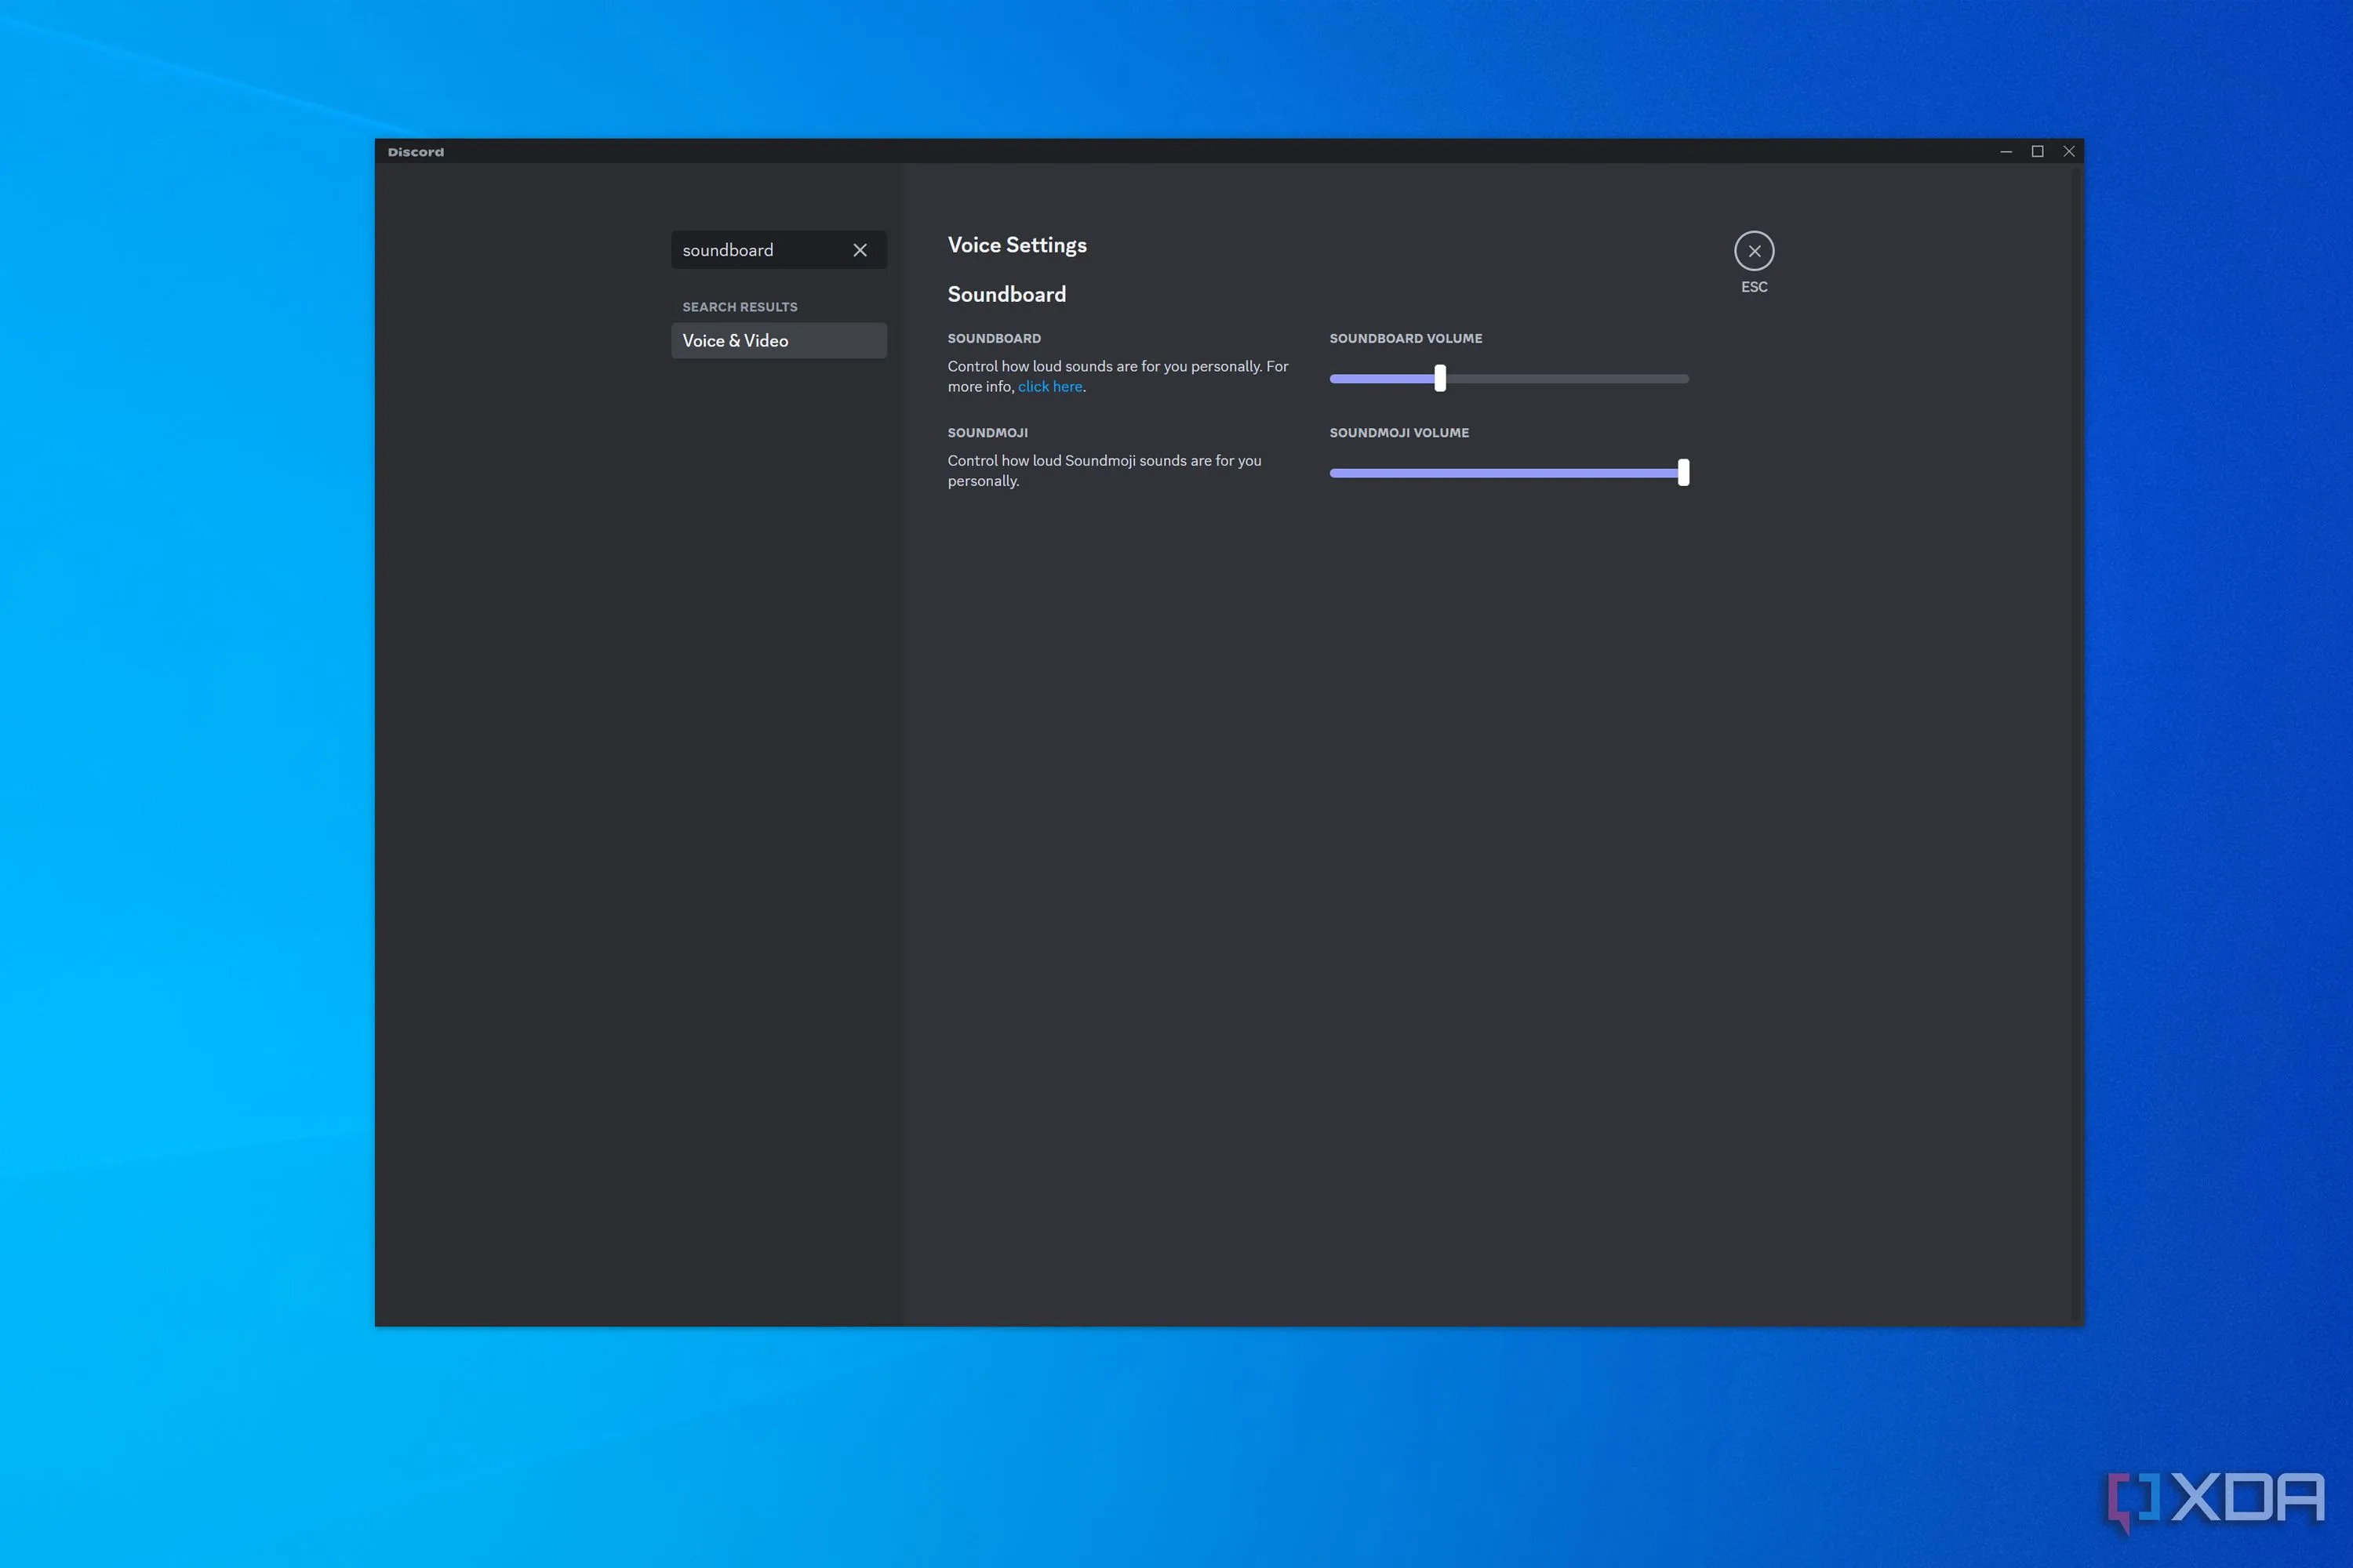Click the ESC label under close button

[1754, 287]
